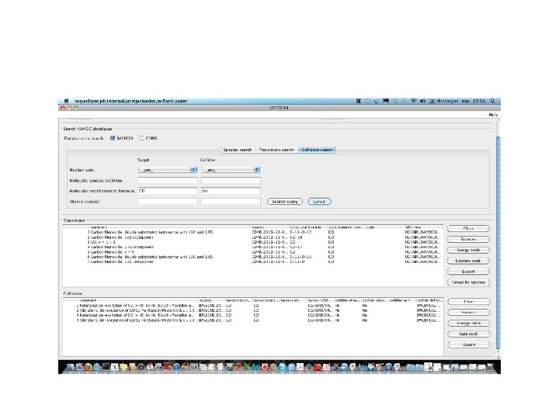Clear the Collisions table
This screenshot has width=559, height=419.
click(469, 302)
